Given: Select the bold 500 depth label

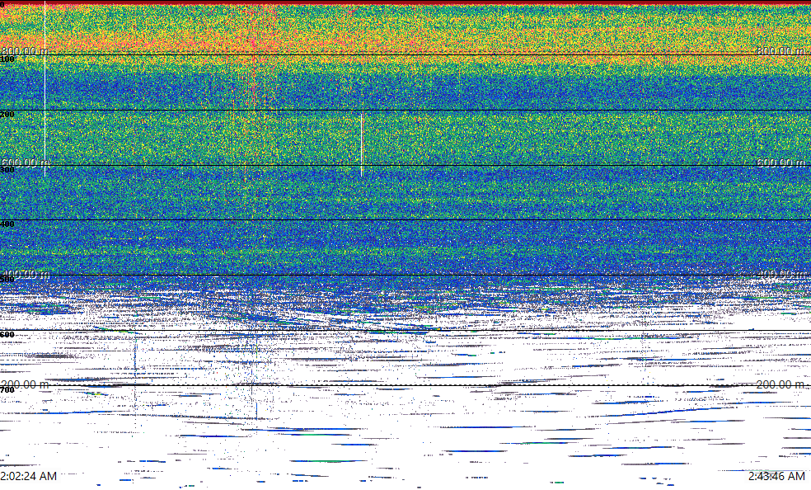Looking at the screenshot, I should pyautogui.click(x=7, y=280).
